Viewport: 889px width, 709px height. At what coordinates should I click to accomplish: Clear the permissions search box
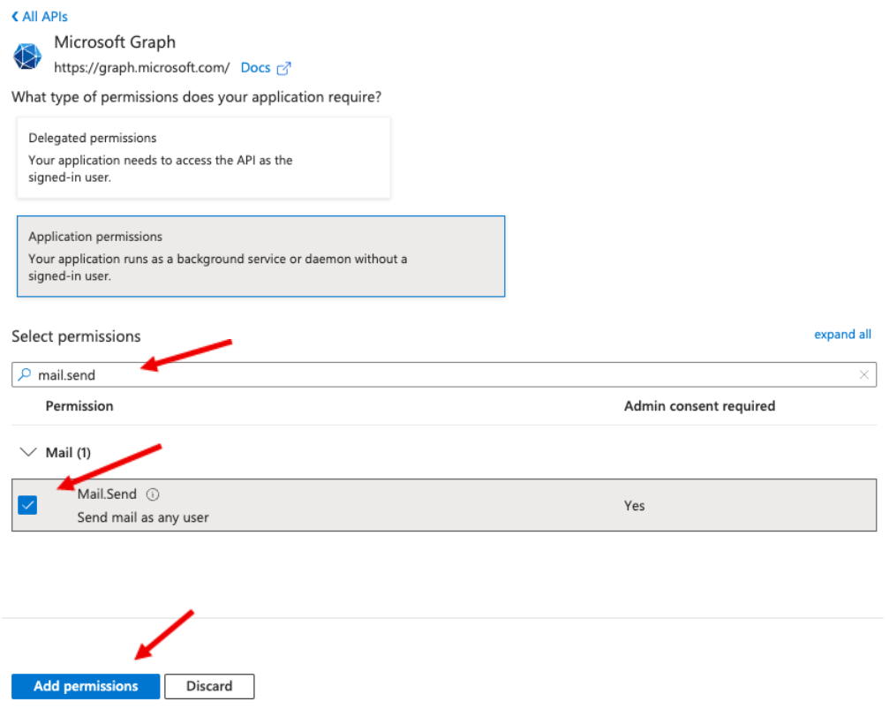(x=863, y=374)
